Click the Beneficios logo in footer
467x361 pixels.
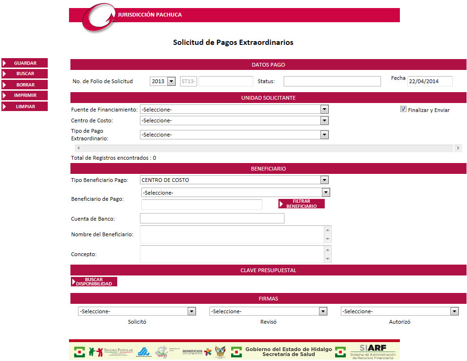197,352
